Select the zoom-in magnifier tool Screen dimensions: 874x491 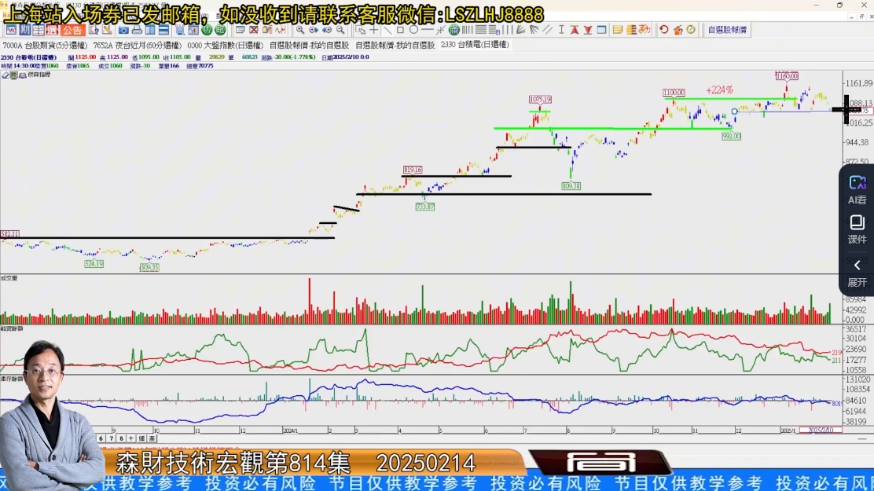click(x=300, y=30)
